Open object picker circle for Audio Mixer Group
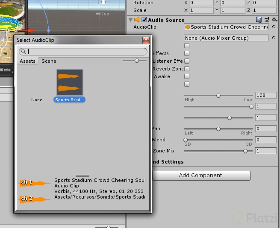 click(274, 38)
